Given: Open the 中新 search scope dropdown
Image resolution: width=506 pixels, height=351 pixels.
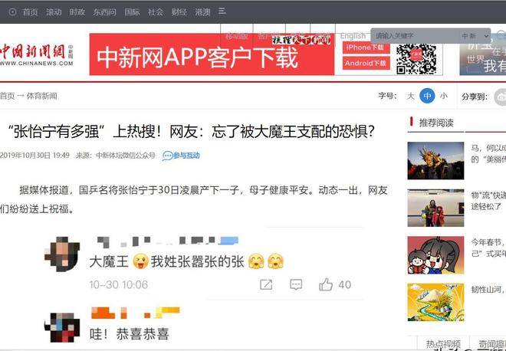Looking at the screenshot, I should (475, 35).
